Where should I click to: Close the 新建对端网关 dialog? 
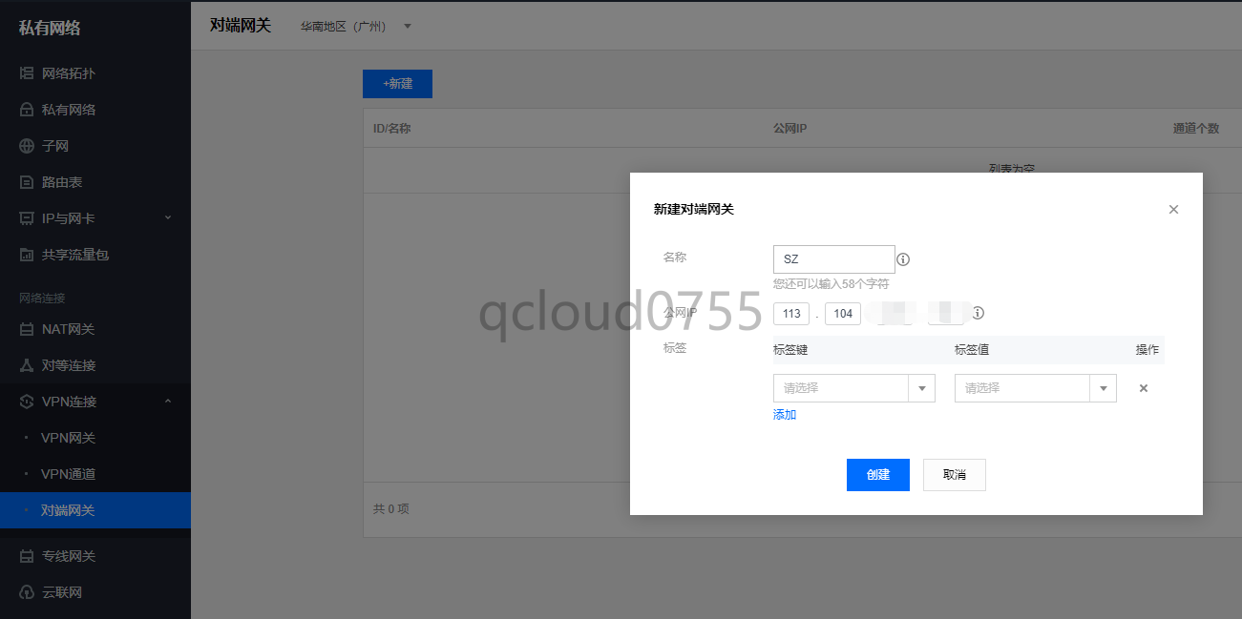coord(1173,209)
